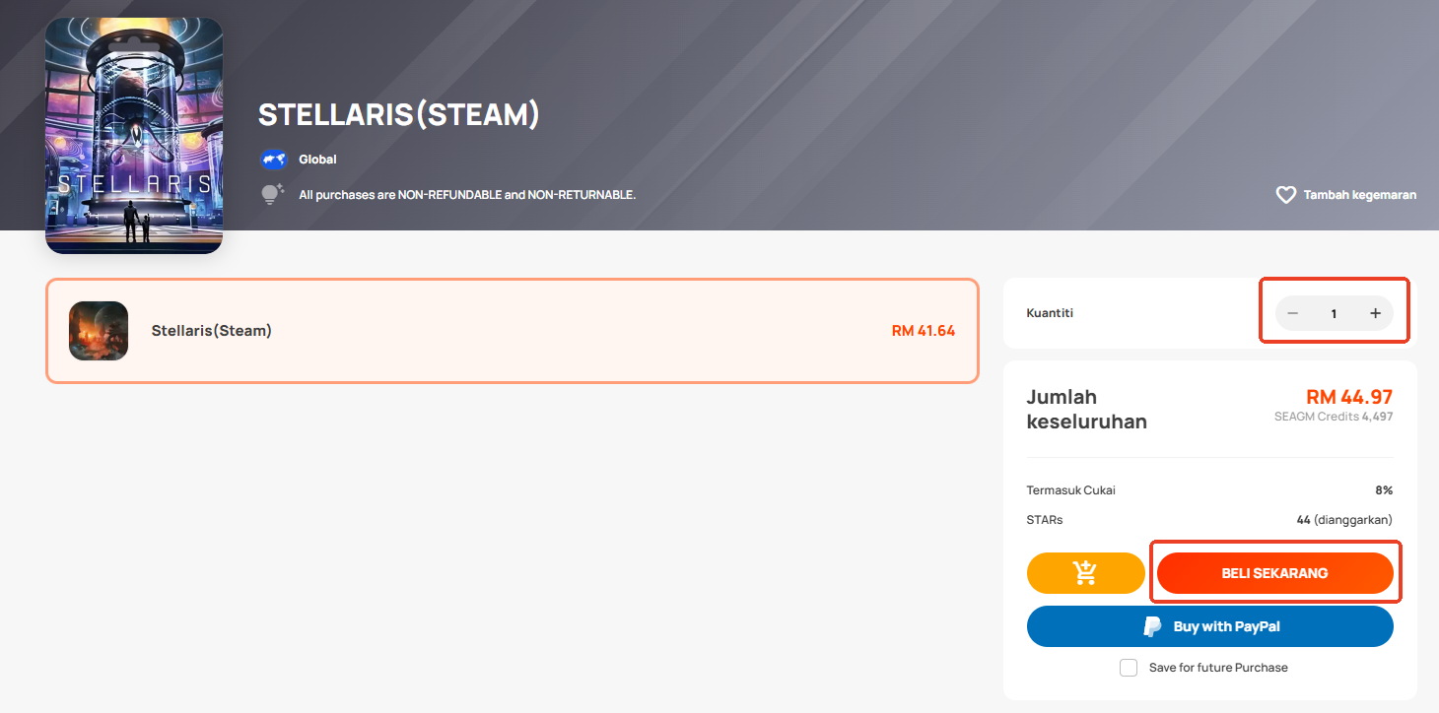Click the Save for future Purchase label
The image size is (1439, 713).
click(1218, 668)
